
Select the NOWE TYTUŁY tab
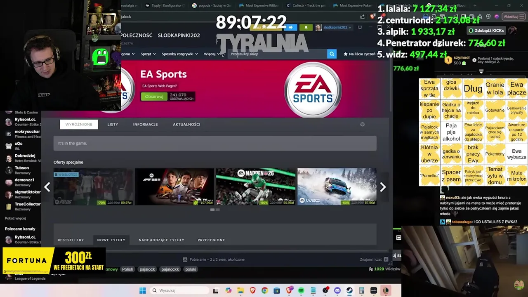111,240
